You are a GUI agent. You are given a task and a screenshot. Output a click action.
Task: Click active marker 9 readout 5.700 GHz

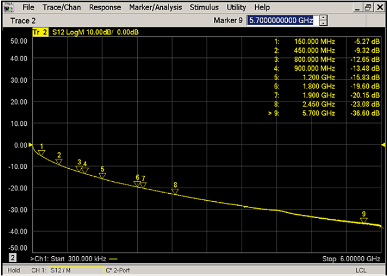coord(320,113)
